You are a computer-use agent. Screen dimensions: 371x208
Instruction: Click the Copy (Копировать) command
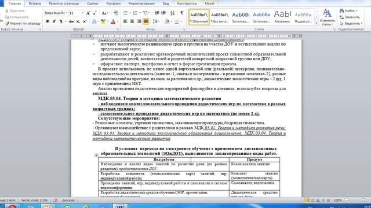point(17,17)
